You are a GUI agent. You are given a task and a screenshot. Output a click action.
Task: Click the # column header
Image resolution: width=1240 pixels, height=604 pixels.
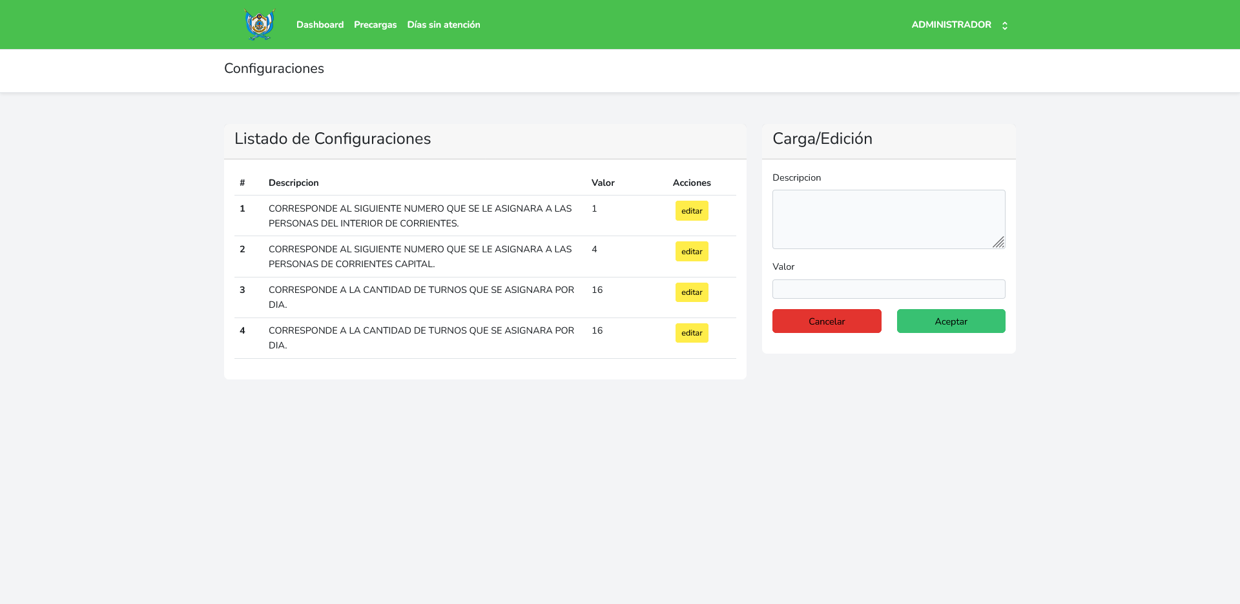pyautogui.click(x=242, y=183)
